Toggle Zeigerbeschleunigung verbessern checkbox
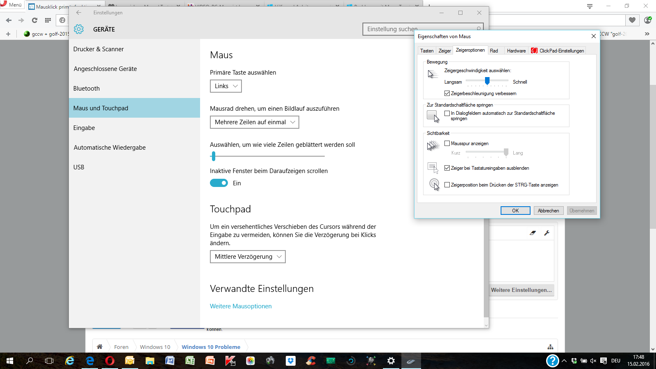This screenshot has width=656, height=369. (x=447, y=93)
